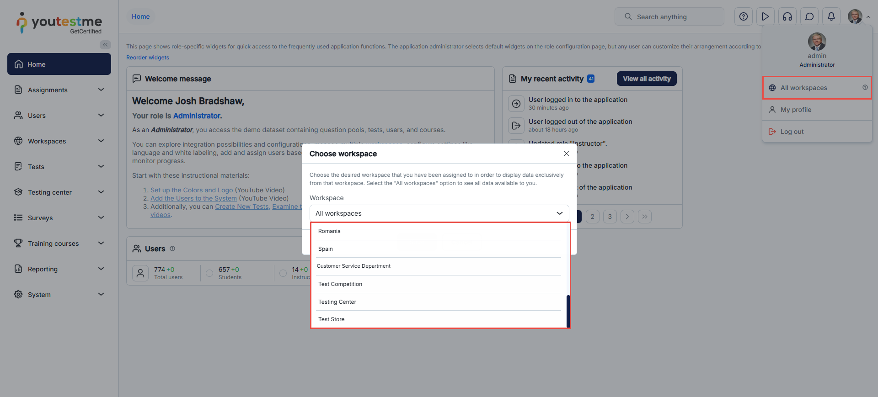Screen dimensions: 878x397
Task: Click user avatar in top bar
Action: tap(855, 17)
